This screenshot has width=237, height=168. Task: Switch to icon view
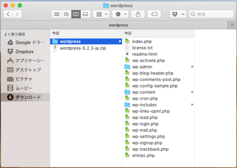coord(57,14)
